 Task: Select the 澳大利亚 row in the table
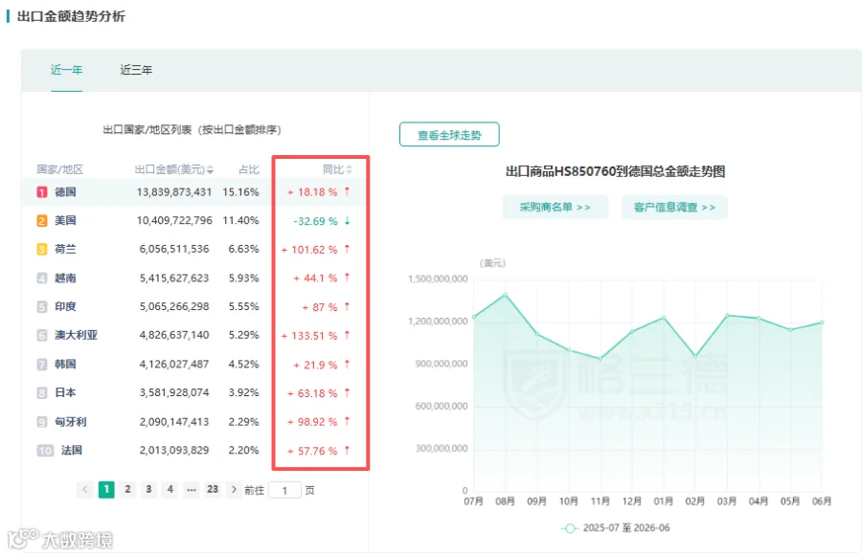coord(194,335)
